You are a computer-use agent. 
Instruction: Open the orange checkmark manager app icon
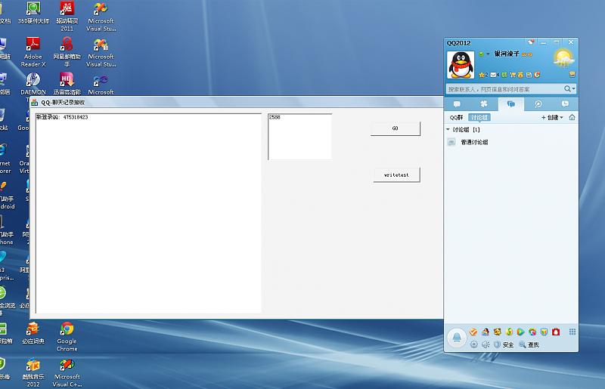473,332
